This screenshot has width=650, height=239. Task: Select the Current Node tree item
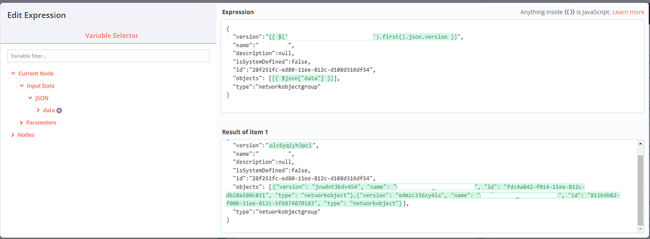36,74
